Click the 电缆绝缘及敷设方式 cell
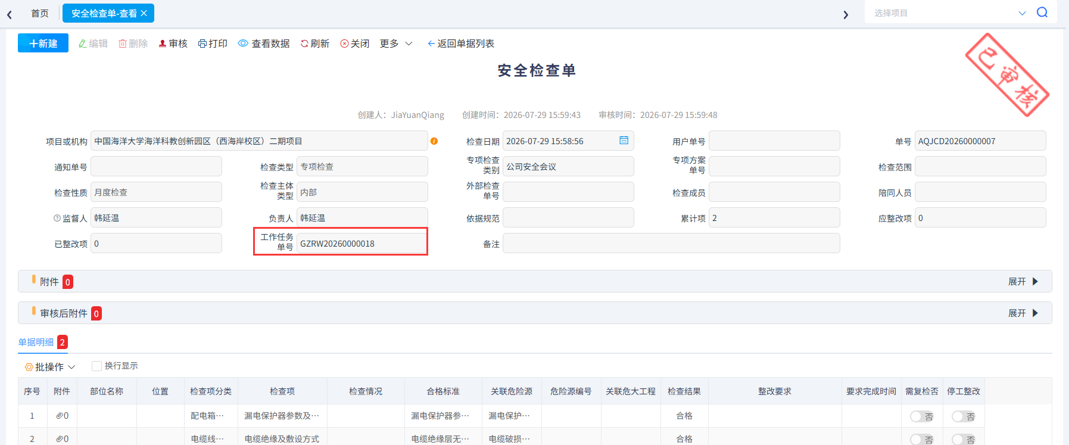The height and width of the screenshot is (445, 1069). click(x=282, y=439)
